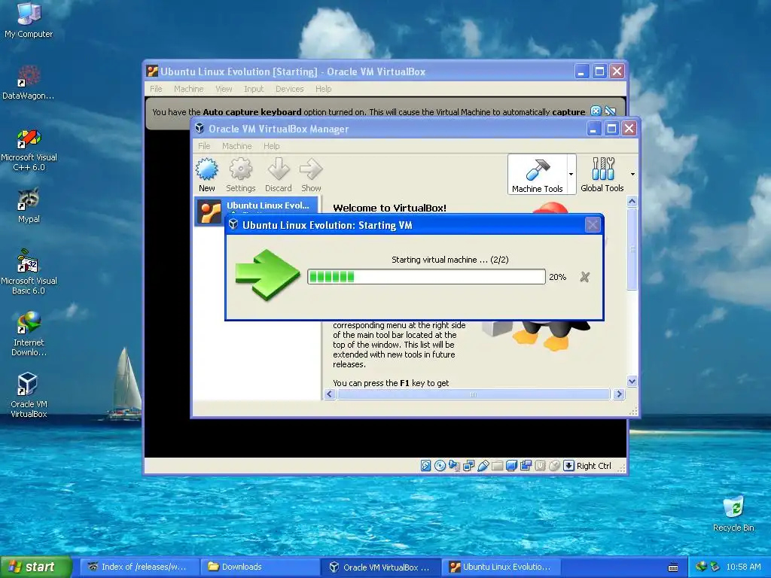Screen dimensions: 771x578
Task: Click the optical disc status icon
Action: (440, 465)
